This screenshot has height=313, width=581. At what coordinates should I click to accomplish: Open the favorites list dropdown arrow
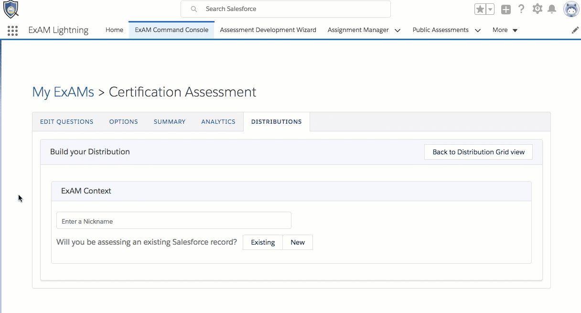point(490,9)
